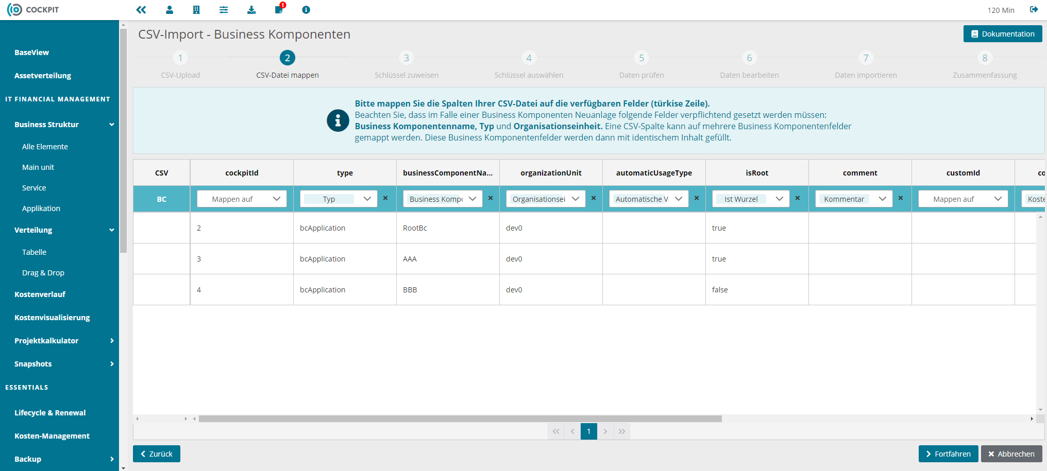Viewport: 1047px width, 471px height.
Task: Select page 1 in pagination
Action: click(589, 431)
